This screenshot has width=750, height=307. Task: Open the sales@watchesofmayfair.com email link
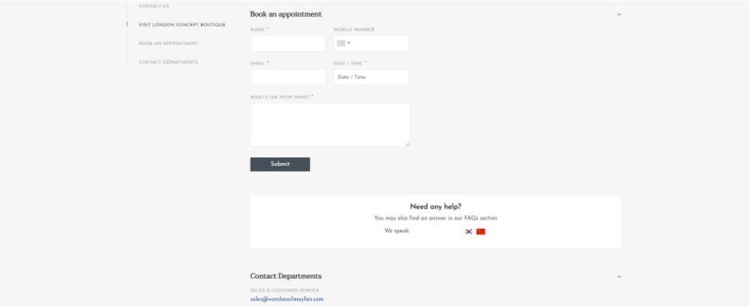287,300
